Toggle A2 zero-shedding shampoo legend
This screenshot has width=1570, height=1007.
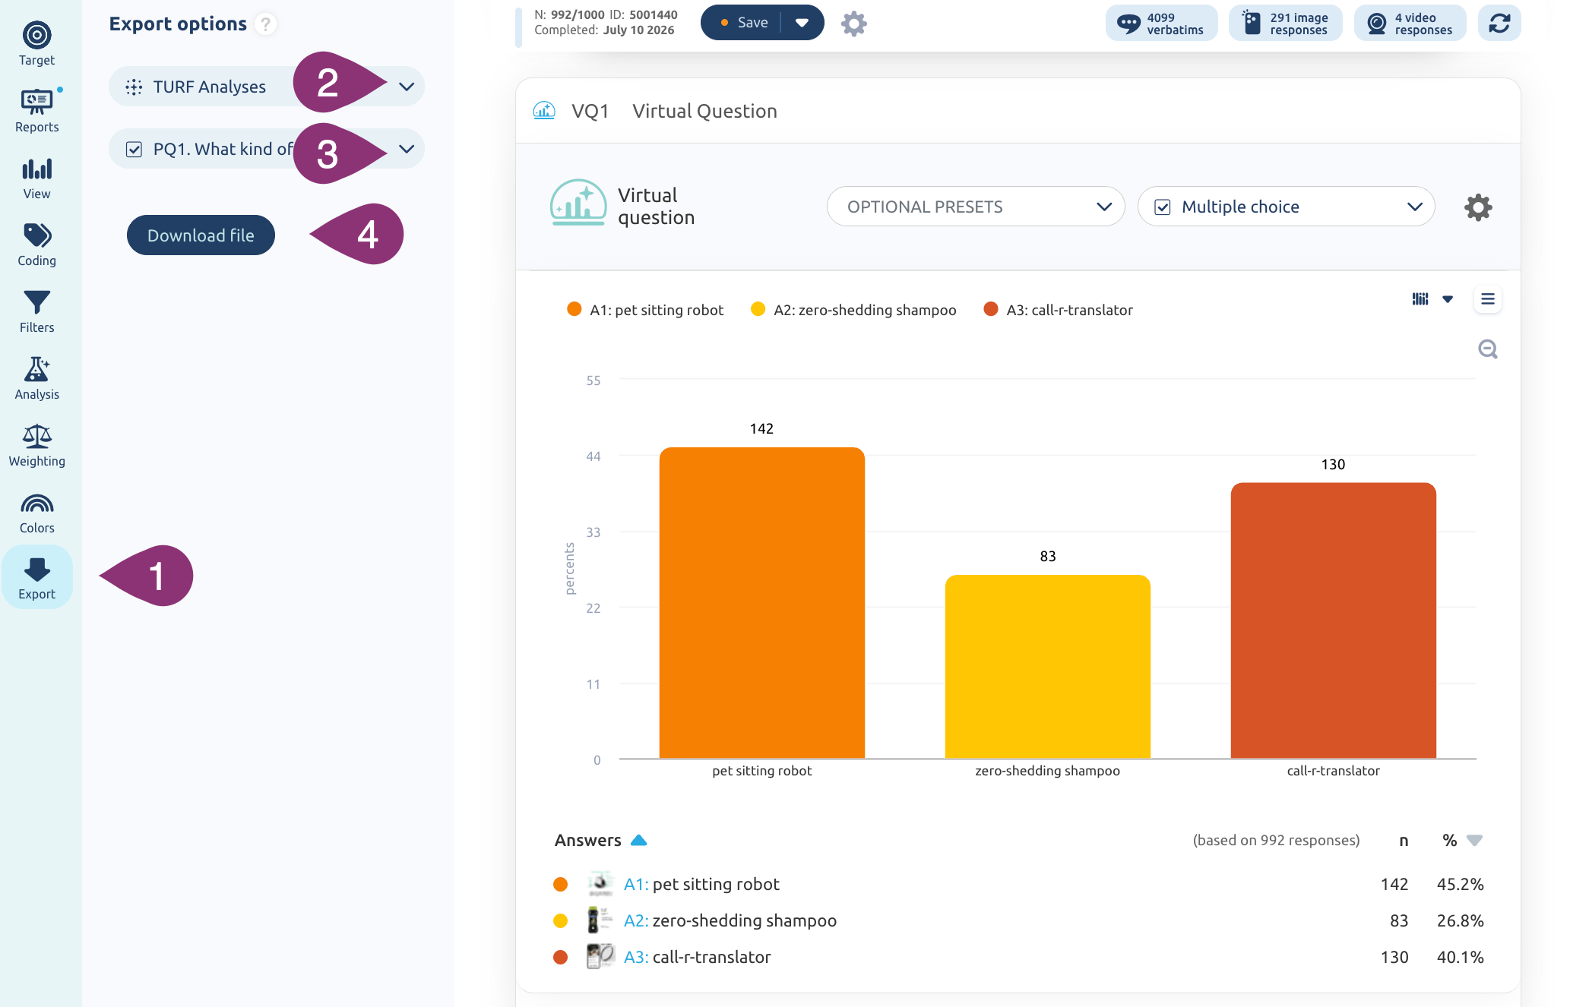[x=853, y=310]
